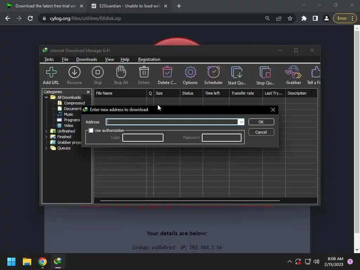Click OK in the address dialog

(x=261, y=122)
